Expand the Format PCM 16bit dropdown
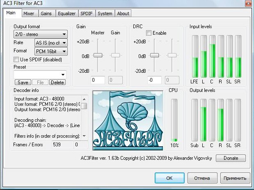Screen dimensions: 254x190 pos(51,51)
